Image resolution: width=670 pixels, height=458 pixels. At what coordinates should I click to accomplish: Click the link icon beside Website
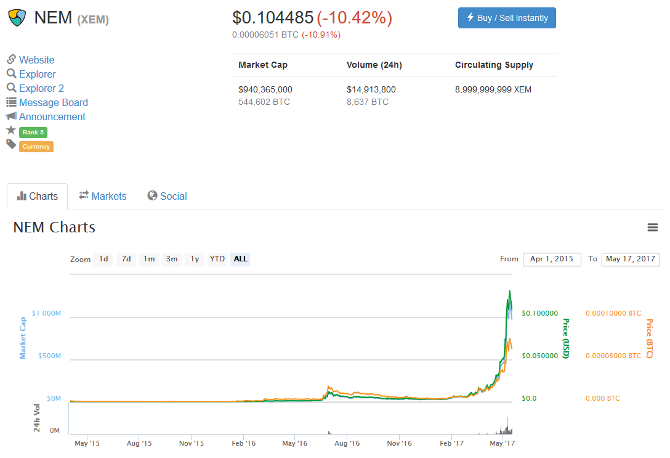click(x=12, y=59)
